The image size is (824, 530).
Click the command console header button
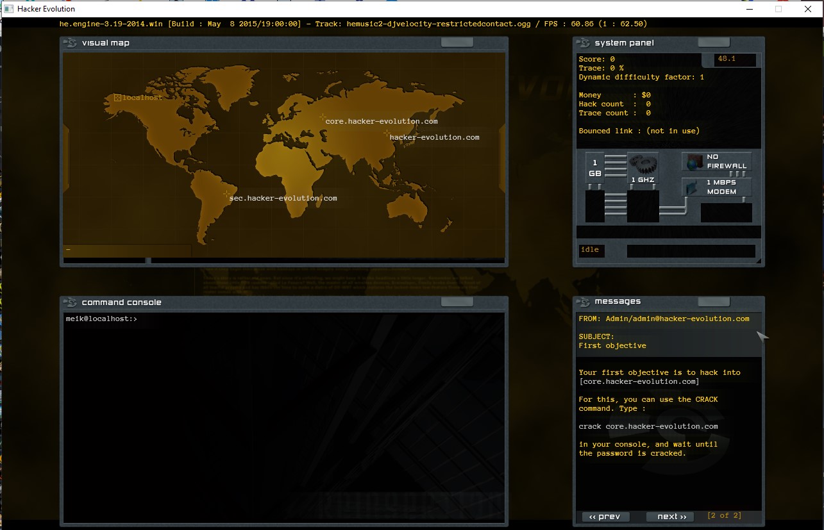pyautogui.click(x=457, y=302)
